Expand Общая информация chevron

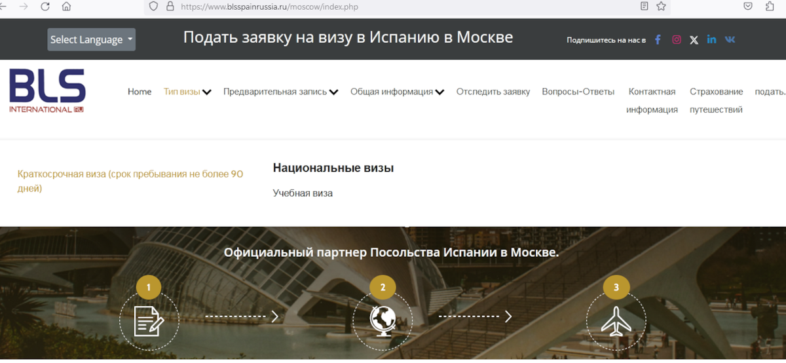tap(440, 92)
